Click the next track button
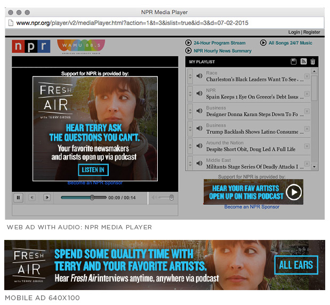 click(x=47, y=197)
